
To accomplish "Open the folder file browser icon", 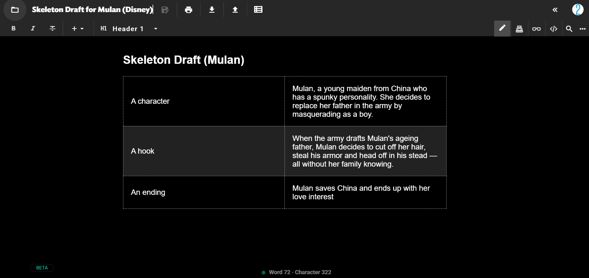I will click(15, 10).
